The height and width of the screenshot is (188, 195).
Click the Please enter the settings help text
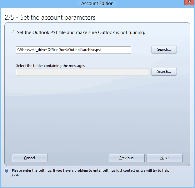[91, 172]
